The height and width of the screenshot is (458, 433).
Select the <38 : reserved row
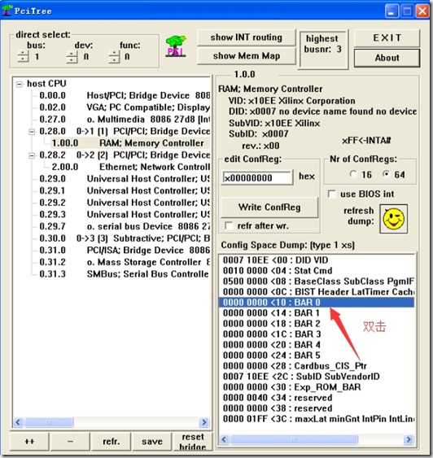[x=317, y=408]
